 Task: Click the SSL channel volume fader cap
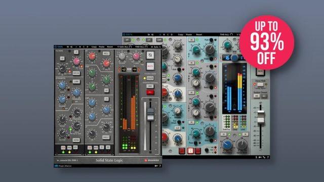(150, 115)
